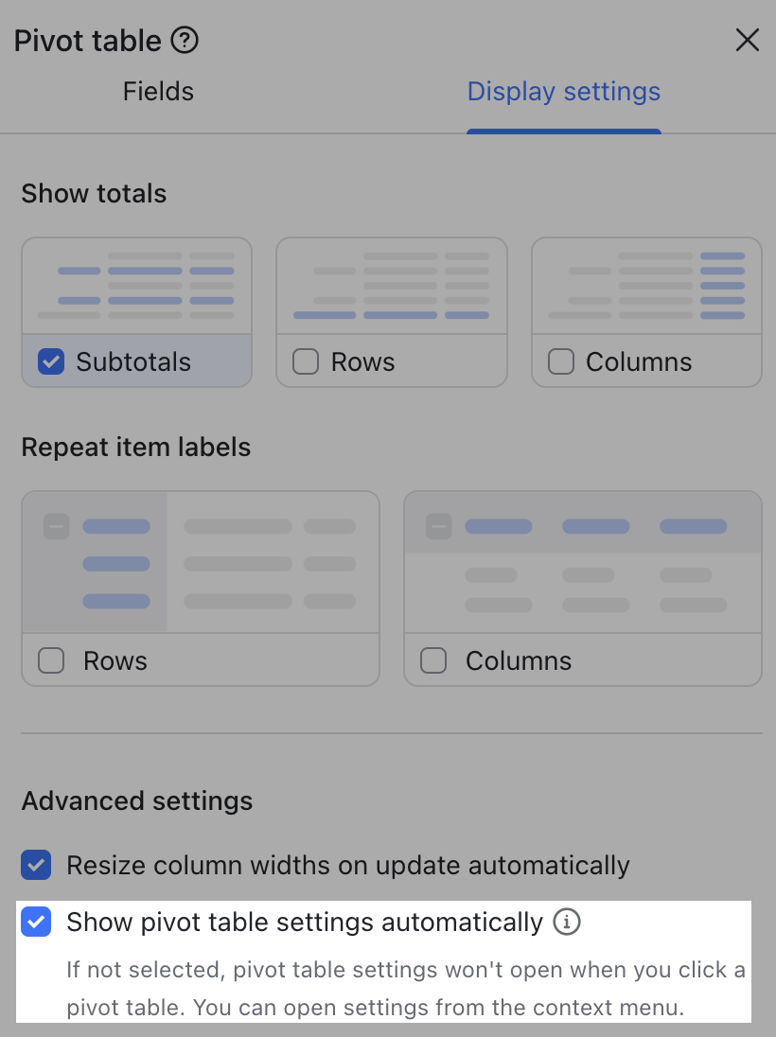Check repeat item labels for Columns

(433, 660)
